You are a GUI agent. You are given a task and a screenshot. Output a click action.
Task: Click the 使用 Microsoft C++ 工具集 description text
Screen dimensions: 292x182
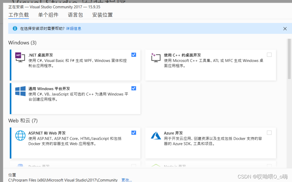click(x=214, y=63)
